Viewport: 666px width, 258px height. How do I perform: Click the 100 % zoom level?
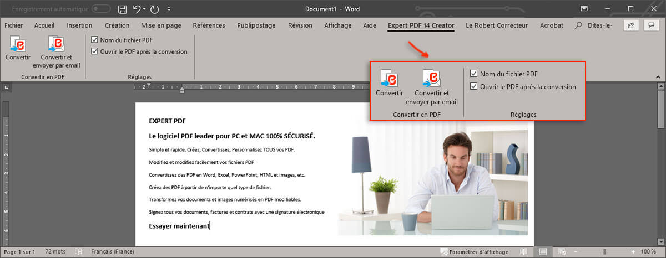click(649, 252)
